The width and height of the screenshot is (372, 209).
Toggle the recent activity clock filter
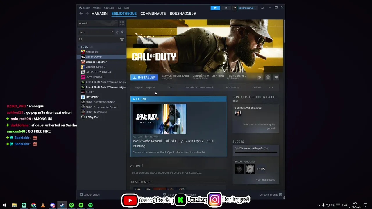tap(118, 32)
